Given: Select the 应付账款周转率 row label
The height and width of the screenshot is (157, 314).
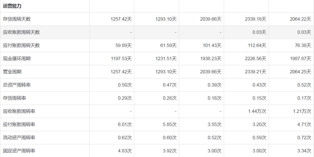Looking at the screenshot, I should coord(19,124).
